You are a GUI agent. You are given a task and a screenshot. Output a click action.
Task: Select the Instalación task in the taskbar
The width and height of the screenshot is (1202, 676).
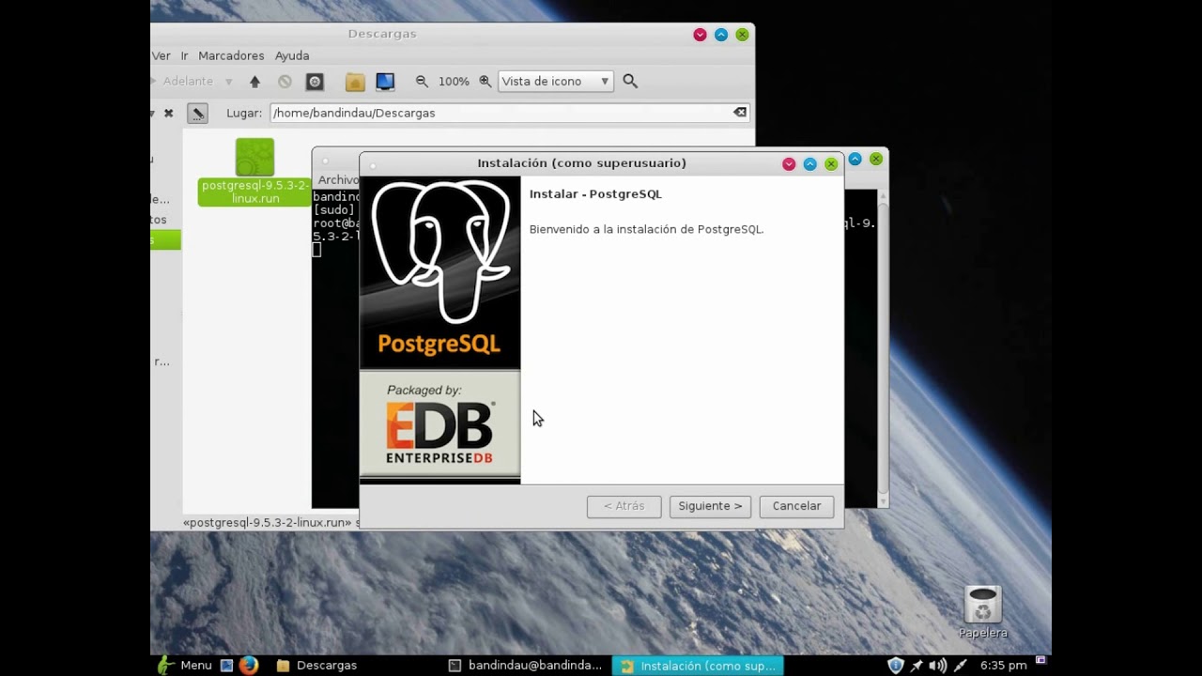[x=698, y=665]
